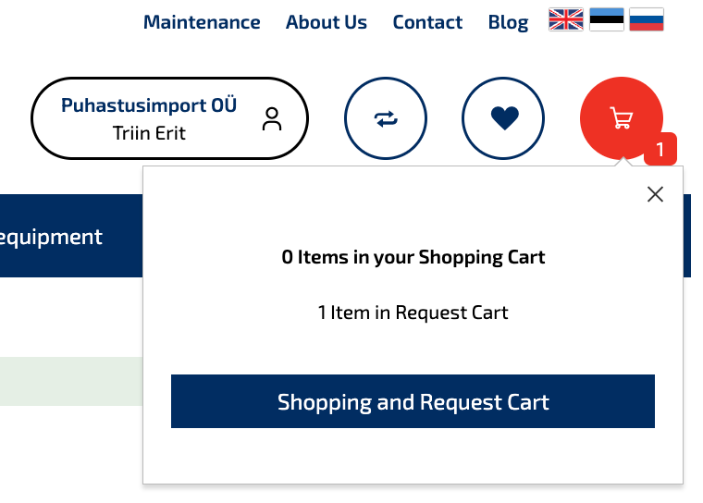Open the Blog link
This screenshot has height=503, width=703.
point(508,22)
